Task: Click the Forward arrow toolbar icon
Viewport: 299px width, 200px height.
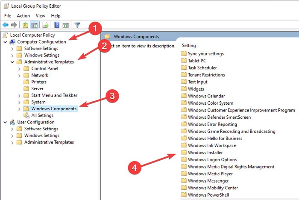Action: click(x=14, y=25)
